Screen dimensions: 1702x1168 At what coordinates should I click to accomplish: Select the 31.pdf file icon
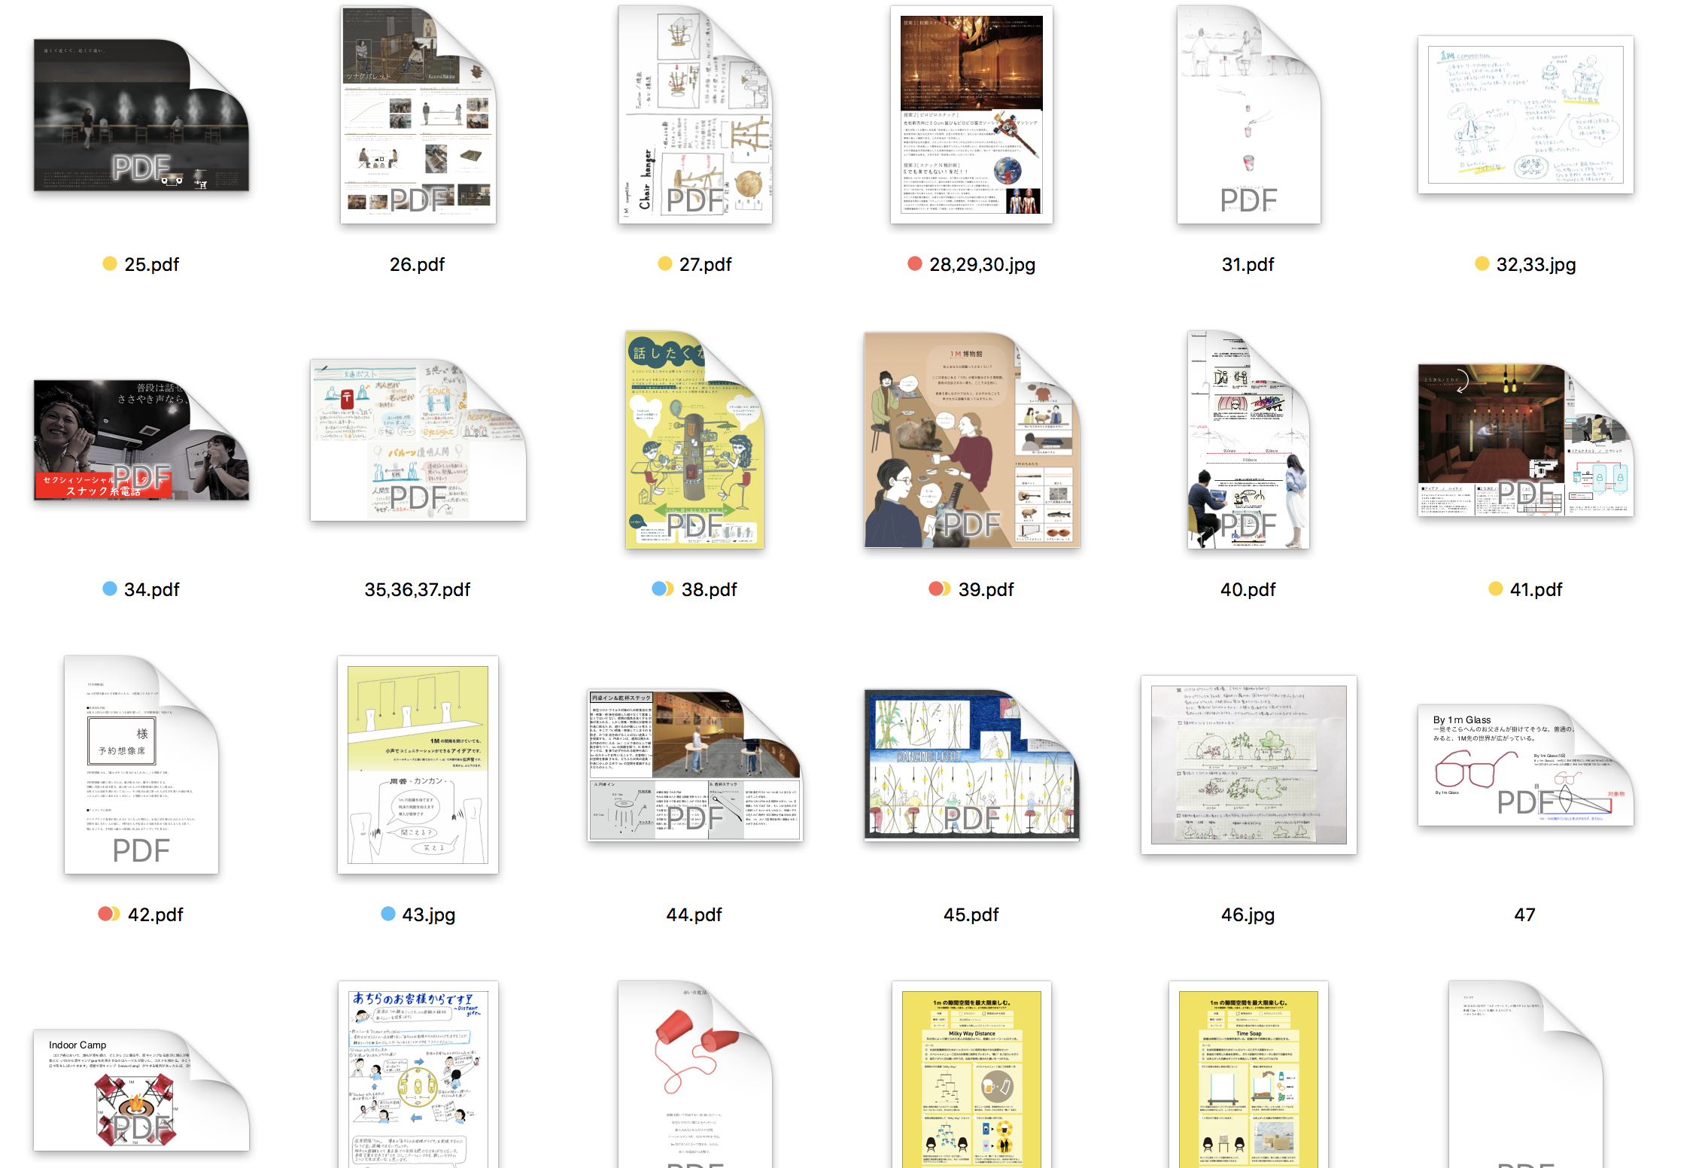pos(1248,115)
